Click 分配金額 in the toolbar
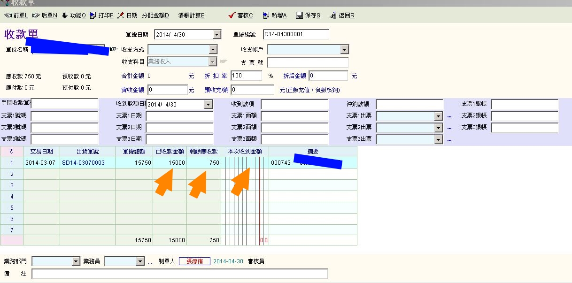Image resolution: width=572 pixels, height=283 pixels. (155, 15)
